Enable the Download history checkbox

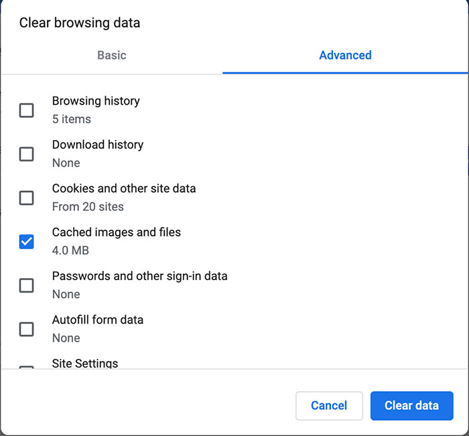[26, 154]
